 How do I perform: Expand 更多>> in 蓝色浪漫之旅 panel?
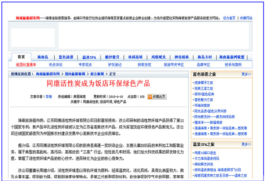click(246, 74)
